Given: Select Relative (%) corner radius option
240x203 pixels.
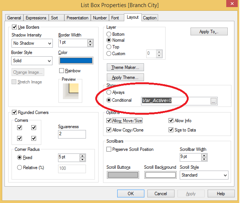Looking at the screenshot, I should [x=19, y=168].
